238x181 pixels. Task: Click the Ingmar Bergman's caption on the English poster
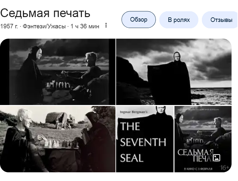click(x=134, y=112)
